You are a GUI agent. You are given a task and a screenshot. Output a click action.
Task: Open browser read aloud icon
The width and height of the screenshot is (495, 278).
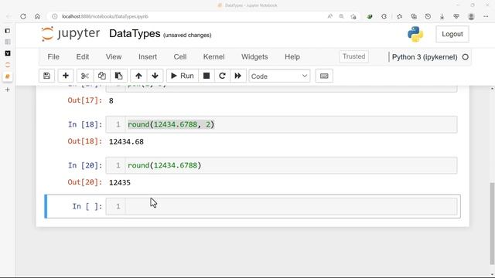tap(330, 16)
